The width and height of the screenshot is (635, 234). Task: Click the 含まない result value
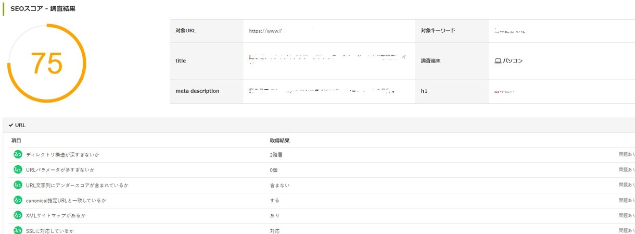(x=280, y=185)
